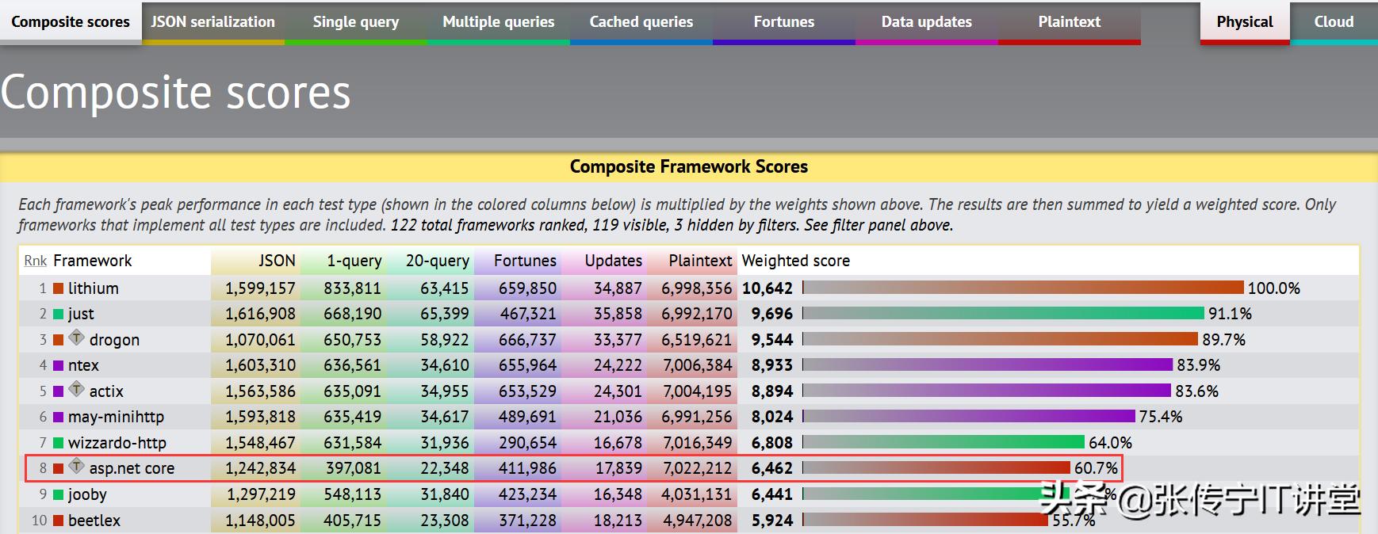The width and height of the screenshot is (1378, 534).
Task: Click the wizzardo-http framework name
Action: coord(117,443)
